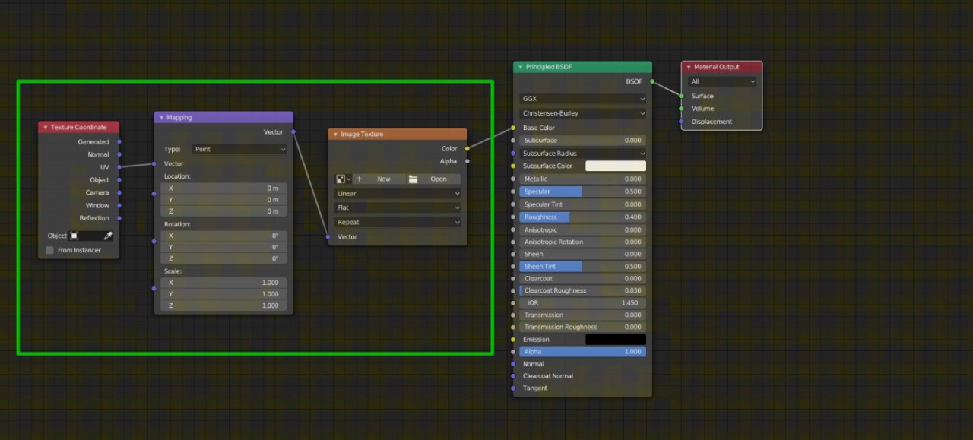The width and height of the screenshot is (973, 440).
Task: Click the Clearcoat Roughness slider
Action: point(583,290)
